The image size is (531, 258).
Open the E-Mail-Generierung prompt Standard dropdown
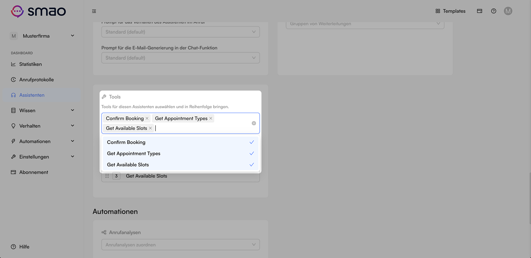pos(181,58)
